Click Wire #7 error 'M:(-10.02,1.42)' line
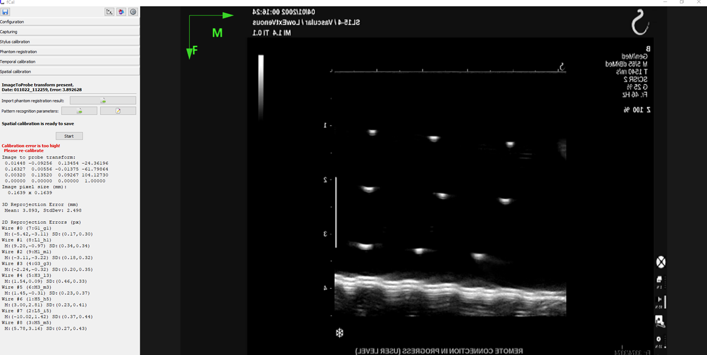707x355 pixels. pyautogui.click(x=49, y=317)
